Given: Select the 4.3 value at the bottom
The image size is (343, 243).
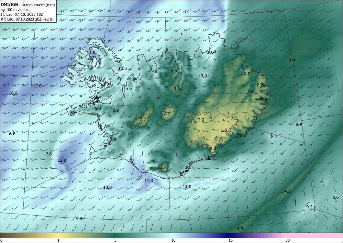Looking at the screenshot, I should click(x=240, y=229).
